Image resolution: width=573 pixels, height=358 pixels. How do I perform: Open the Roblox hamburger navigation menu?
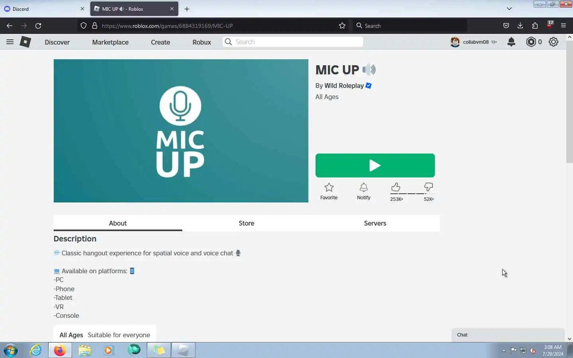pos(10,42)
